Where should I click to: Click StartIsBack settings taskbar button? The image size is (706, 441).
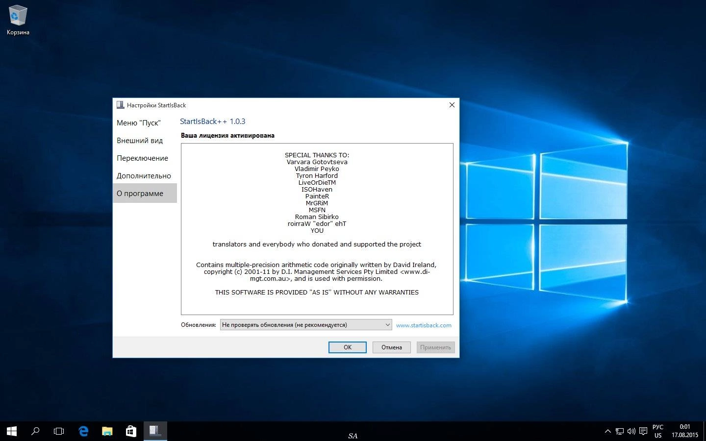click(155, 431)
